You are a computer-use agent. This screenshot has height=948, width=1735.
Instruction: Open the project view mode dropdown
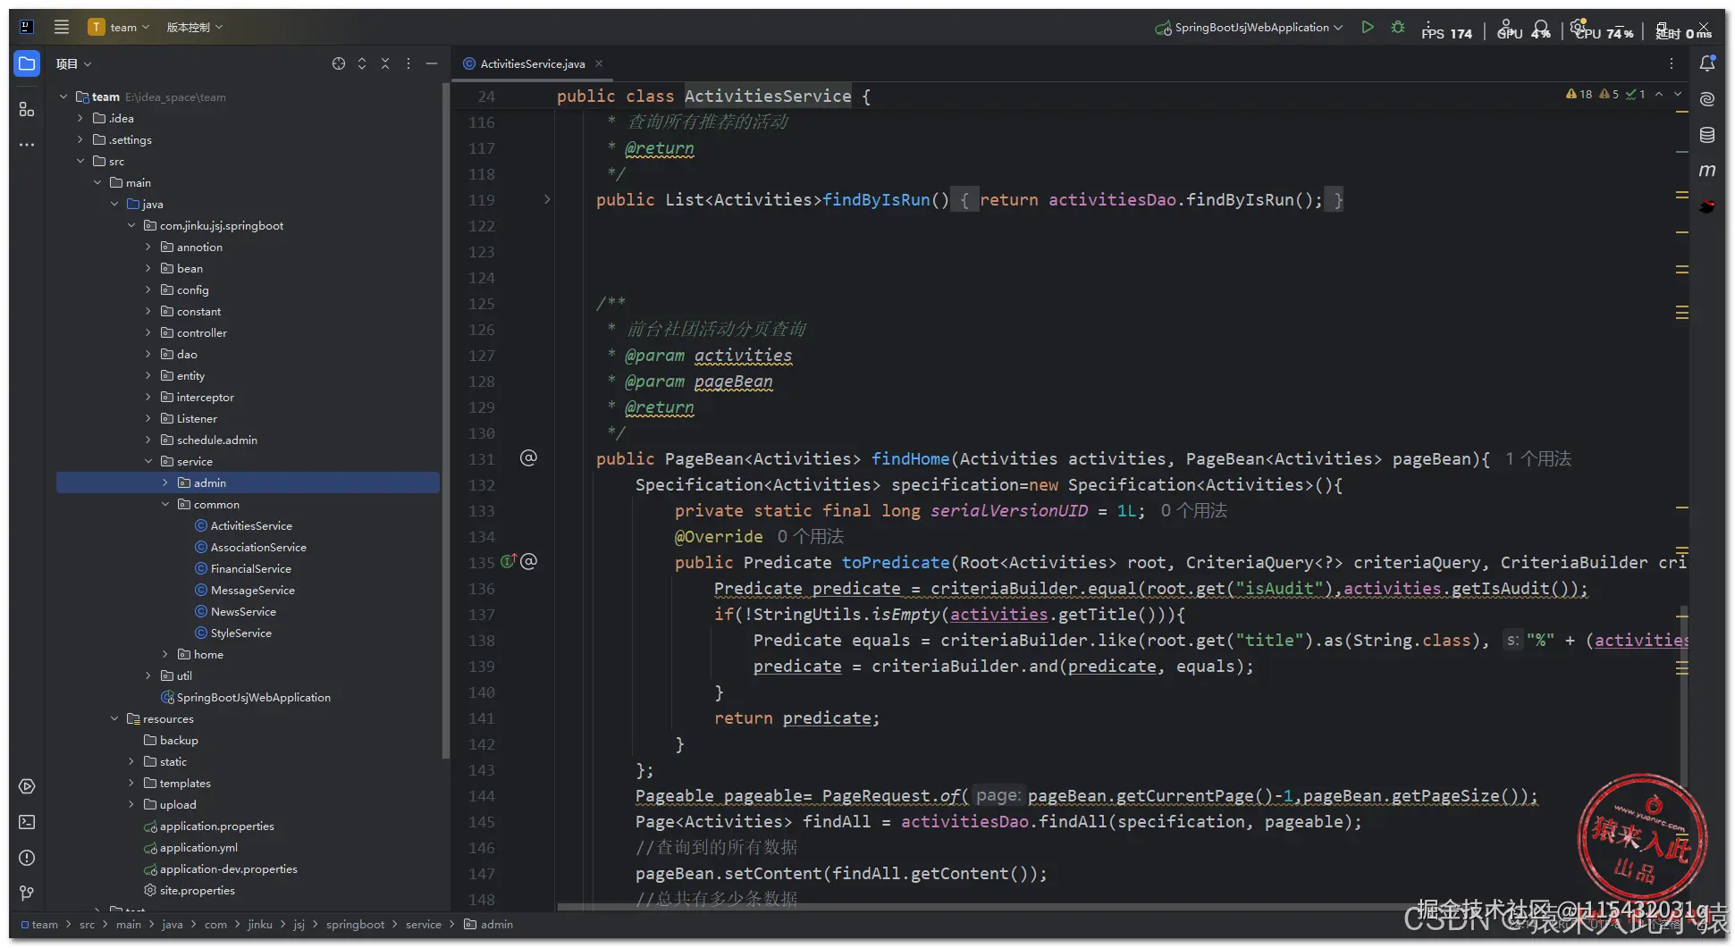pos(73,63)
